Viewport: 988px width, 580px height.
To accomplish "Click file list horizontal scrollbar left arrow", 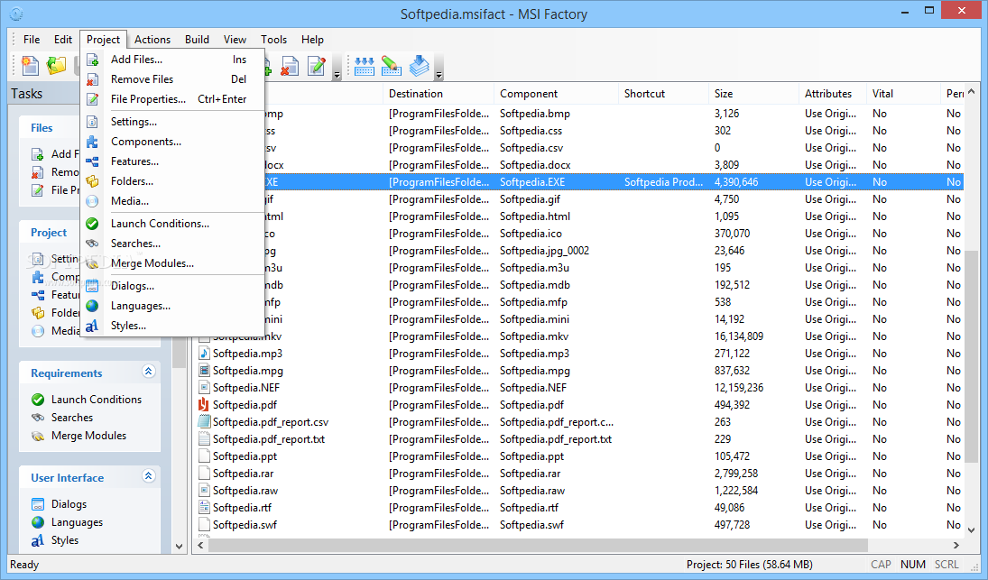I will click(x=201, y=546).
